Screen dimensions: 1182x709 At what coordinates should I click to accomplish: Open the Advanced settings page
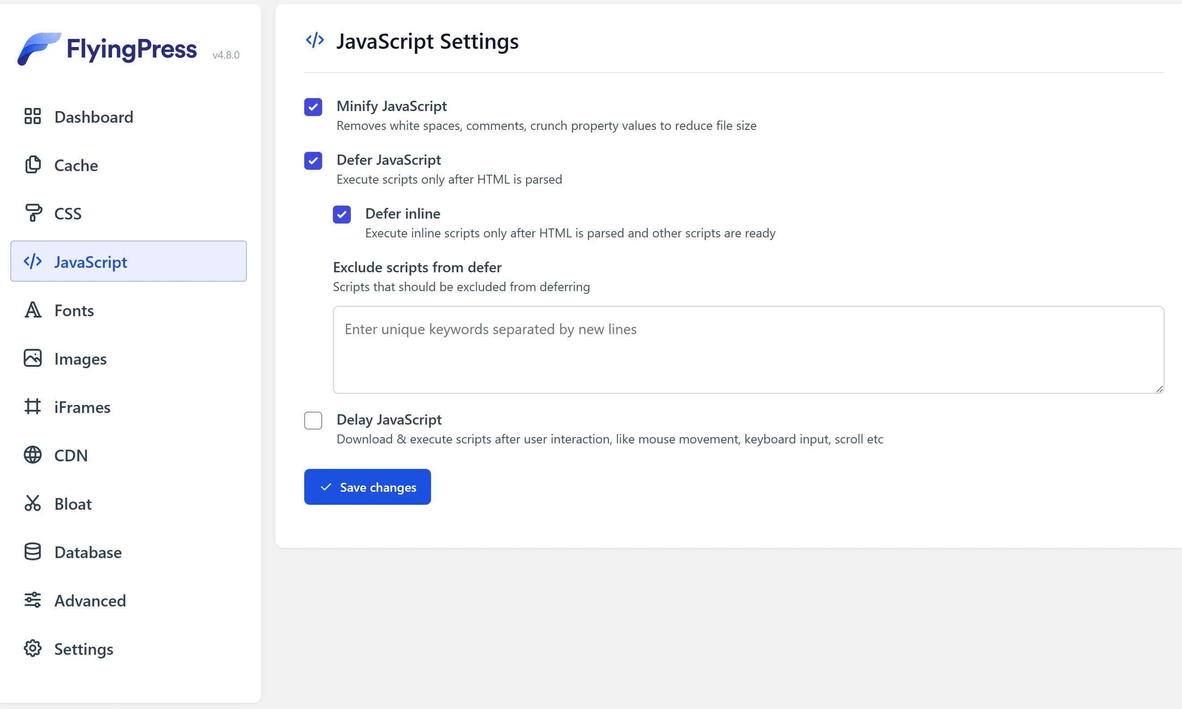pyautogui.click(x=91, y=600)
